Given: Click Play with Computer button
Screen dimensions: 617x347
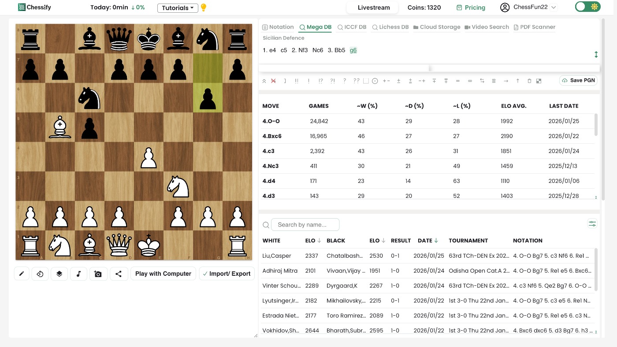Looking at the screenshot, I should coord(163,274).
